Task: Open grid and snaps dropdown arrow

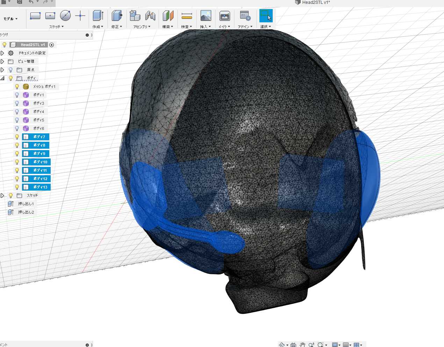Action: [350, 345]
